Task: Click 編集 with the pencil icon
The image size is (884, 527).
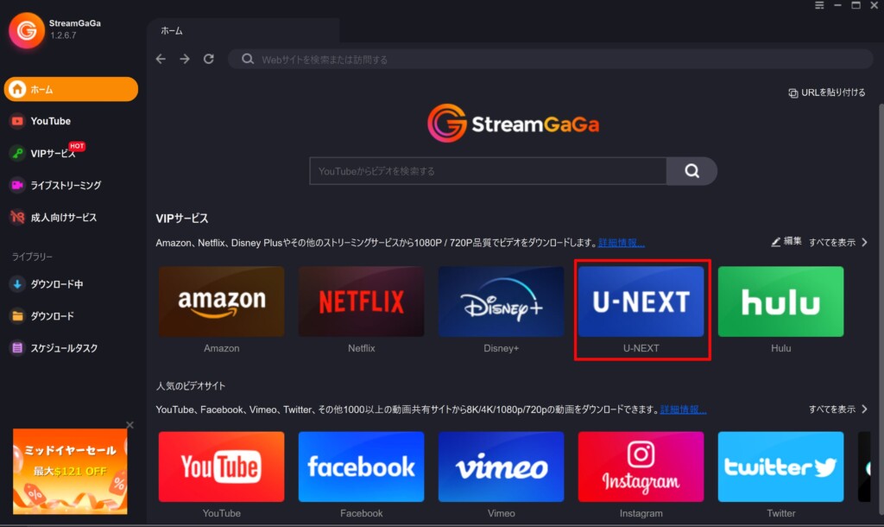Action: [786, 242]
